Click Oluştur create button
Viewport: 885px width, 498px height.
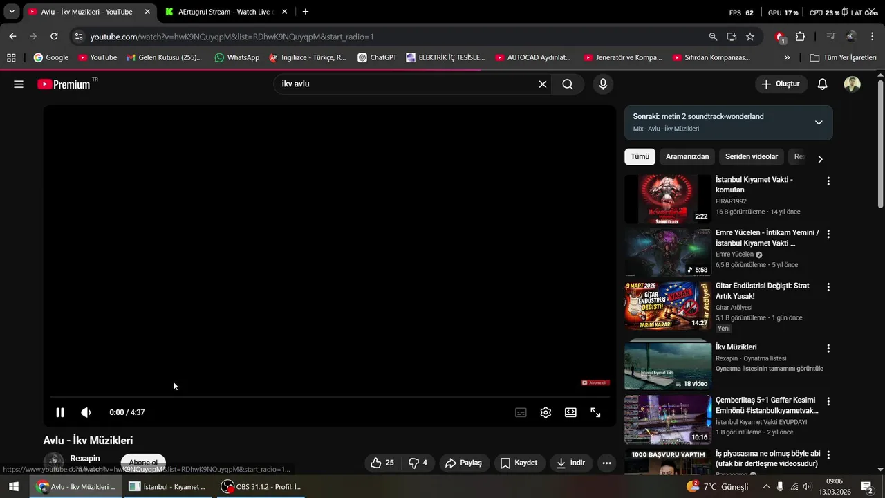(x=781, y=84)
